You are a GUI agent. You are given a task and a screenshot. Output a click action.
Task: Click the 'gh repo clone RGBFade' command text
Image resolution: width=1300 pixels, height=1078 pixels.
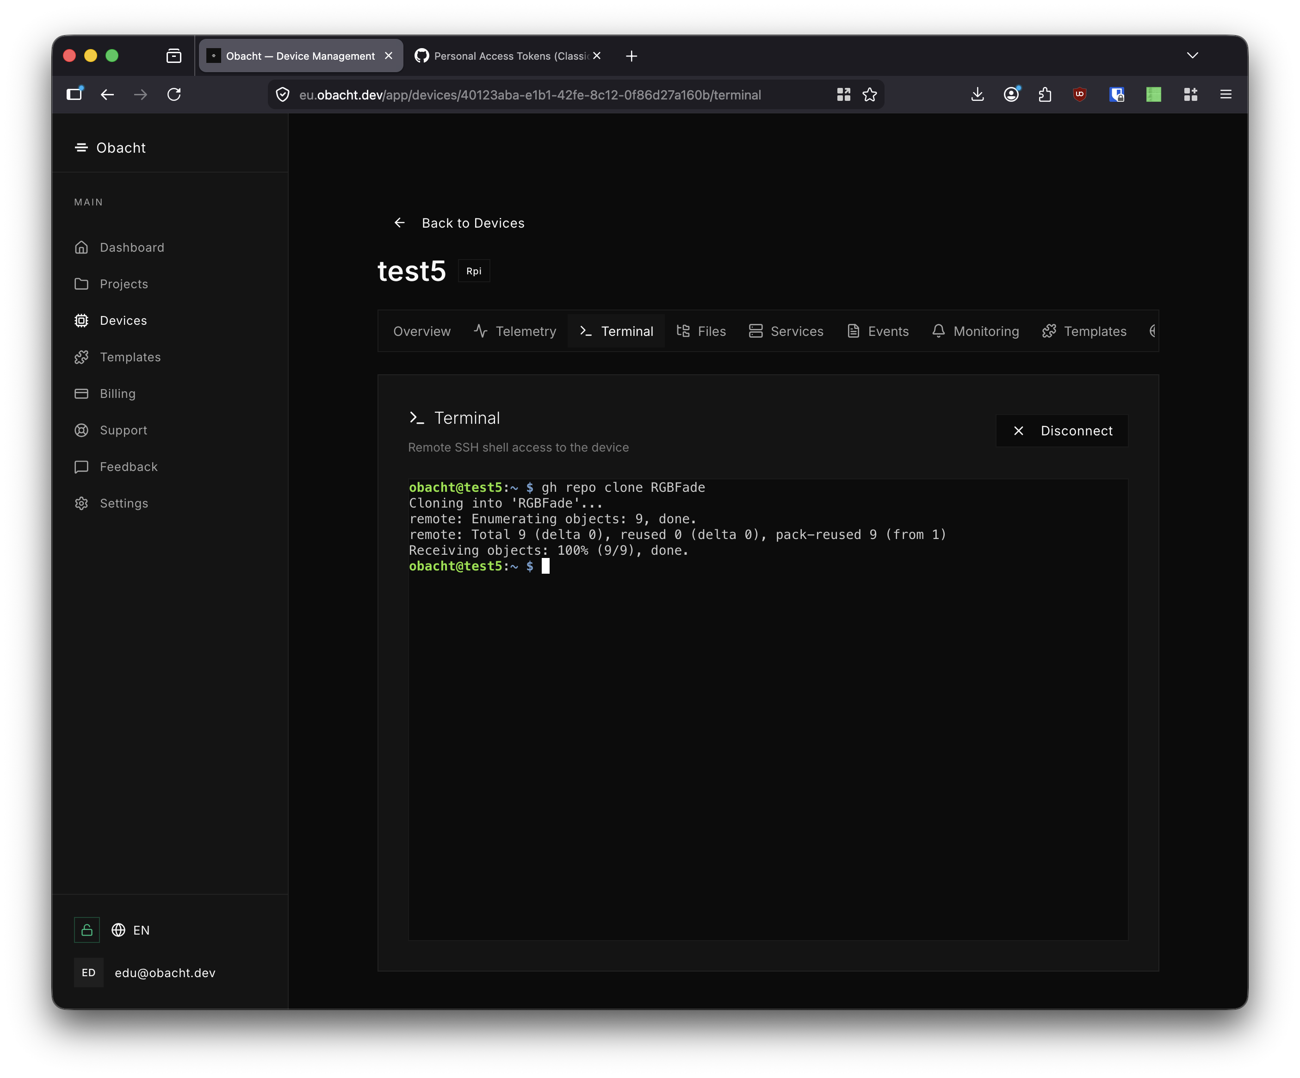(x=623, y=488)
